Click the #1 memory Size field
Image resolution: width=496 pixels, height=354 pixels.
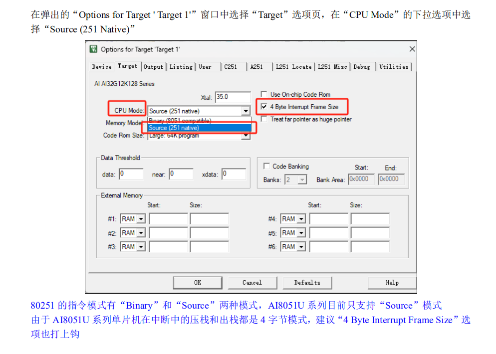[x=210, y=219]
